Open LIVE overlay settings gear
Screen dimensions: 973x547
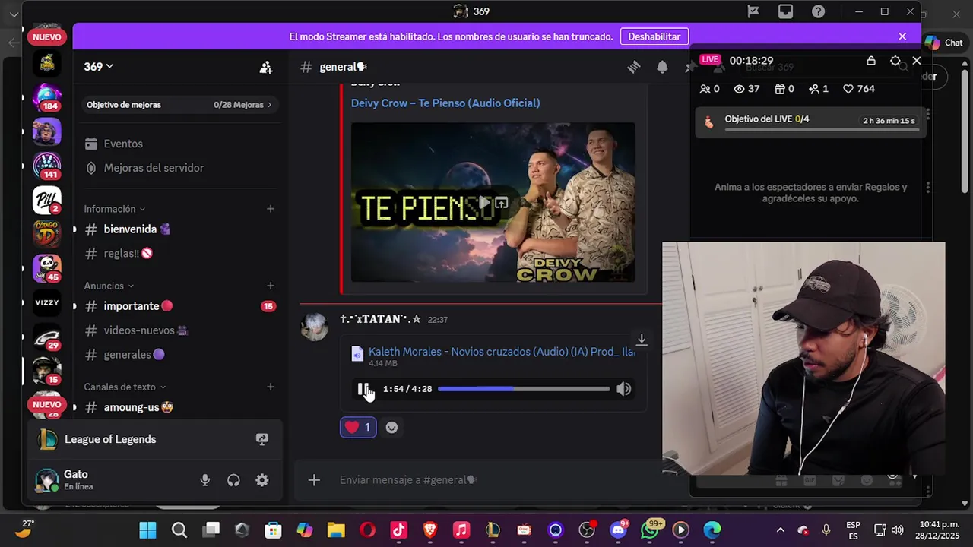tap(895, 61)
